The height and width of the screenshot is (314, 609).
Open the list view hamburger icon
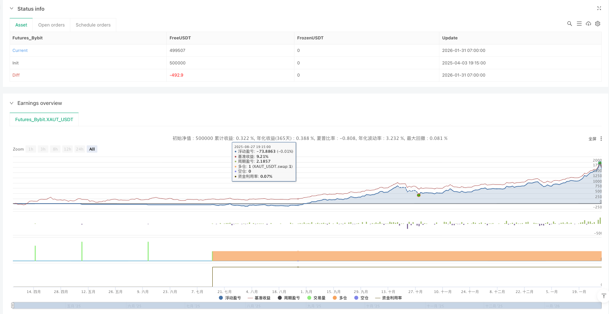point(579,24)
